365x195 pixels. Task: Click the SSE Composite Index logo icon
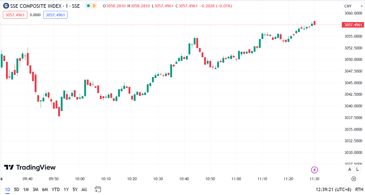click(x=6, y=6)
